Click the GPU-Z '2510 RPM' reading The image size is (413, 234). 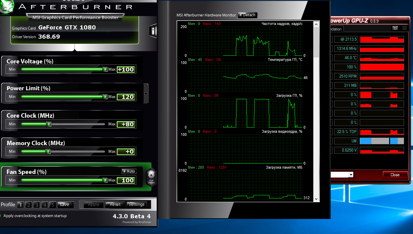(x=346, y=76)
